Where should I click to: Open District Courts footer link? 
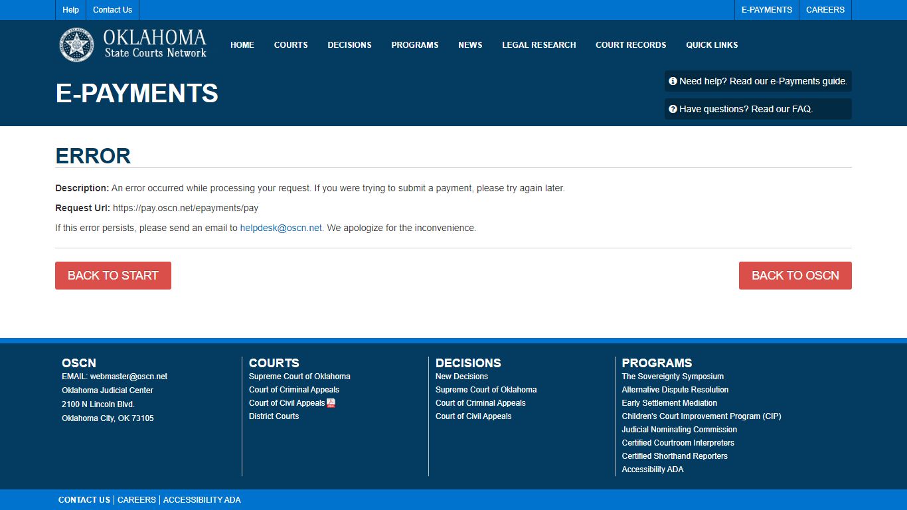274,416
